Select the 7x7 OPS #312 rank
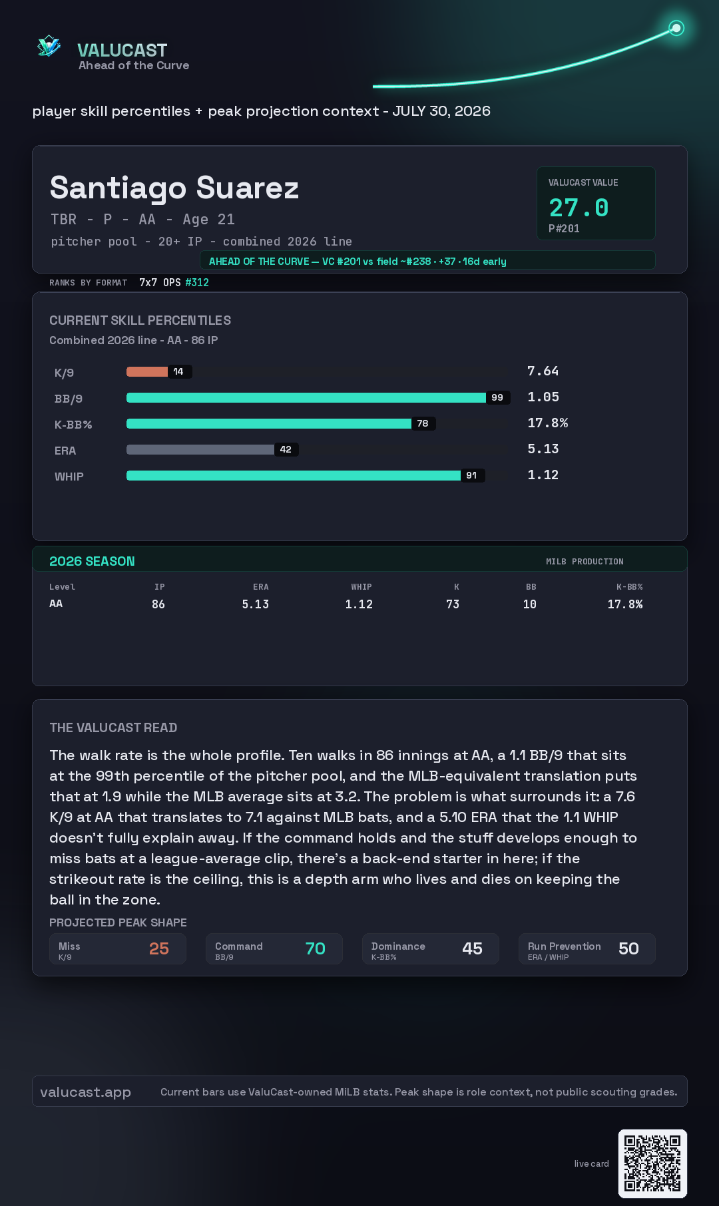719x1206 pixels. click(x=174, y=282)
